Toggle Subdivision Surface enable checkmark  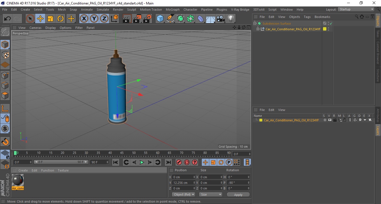click(331, 24)
